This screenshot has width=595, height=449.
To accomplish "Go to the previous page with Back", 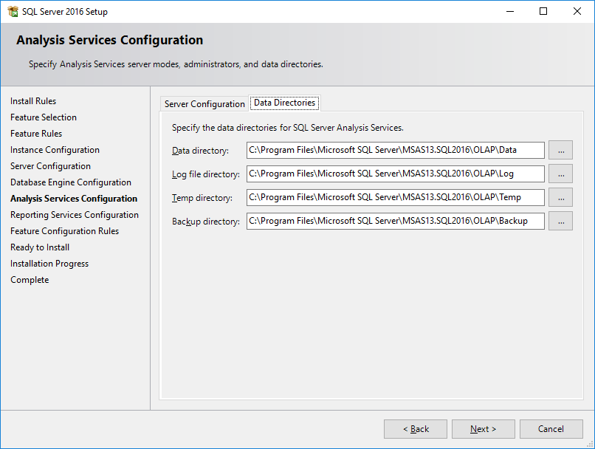I will click(416, 429).
